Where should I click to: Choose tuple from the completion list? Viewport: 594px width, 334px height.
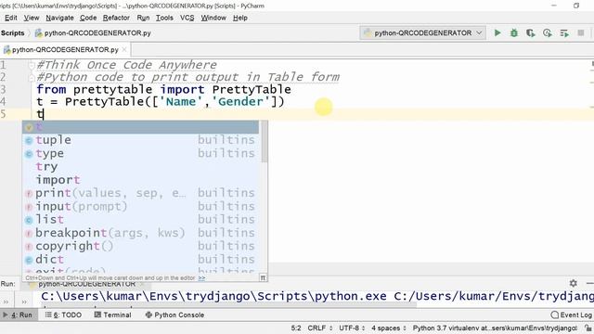pyautogui.click(x=140, y=140)
